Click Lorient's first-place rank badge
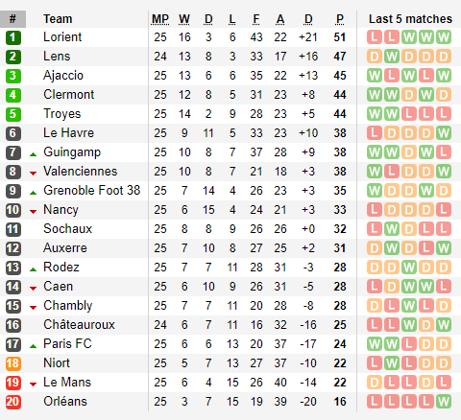The image size is (461, 420). click(x=13, y=37)
